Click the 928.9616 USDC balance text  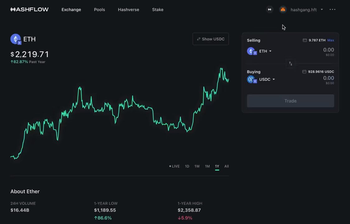coord(321,72)
